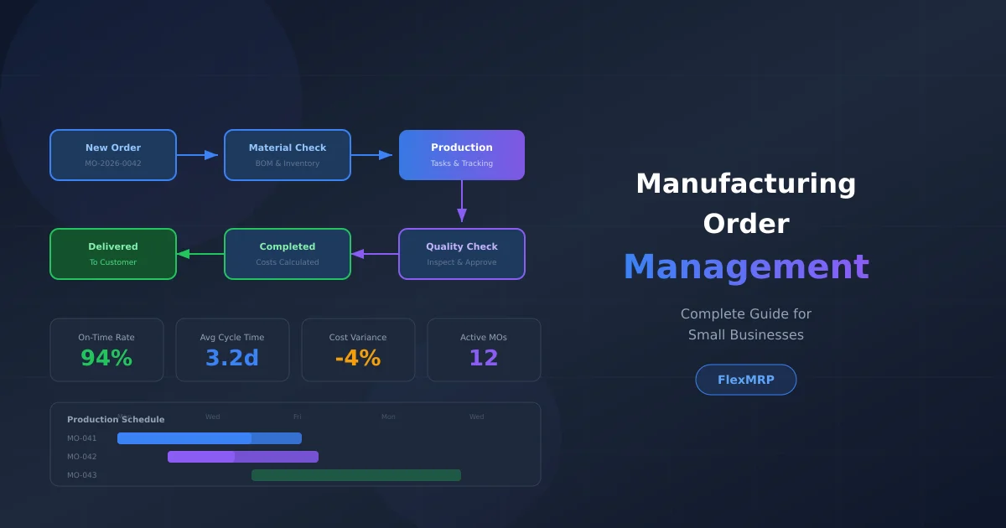This screenshot has height=528, width=1006.
Task: Click the Completed Costs Calculated stage
Action: tap(288, 254)
